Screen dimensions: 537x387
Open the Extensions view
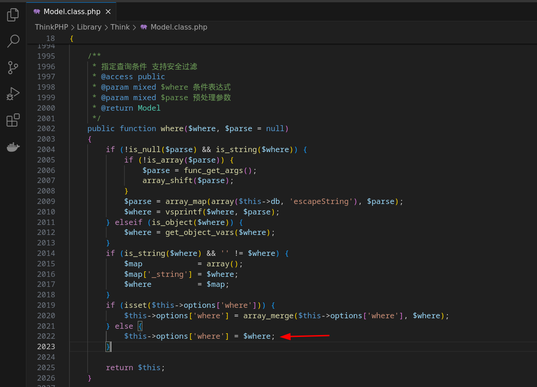(x=13, y=120)
